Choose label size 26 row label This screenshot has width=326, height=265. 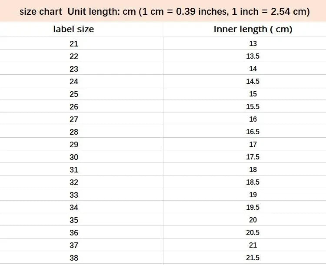point(73,106)
